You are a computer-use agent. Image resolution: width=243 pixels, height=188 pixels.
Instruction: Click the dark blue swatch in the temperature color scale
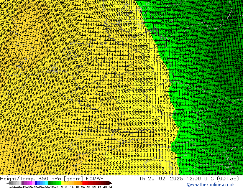click(36, 183)
